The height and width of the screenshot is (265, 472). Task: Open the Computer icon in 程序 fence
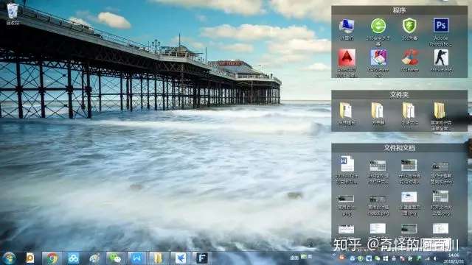point(347,26)
